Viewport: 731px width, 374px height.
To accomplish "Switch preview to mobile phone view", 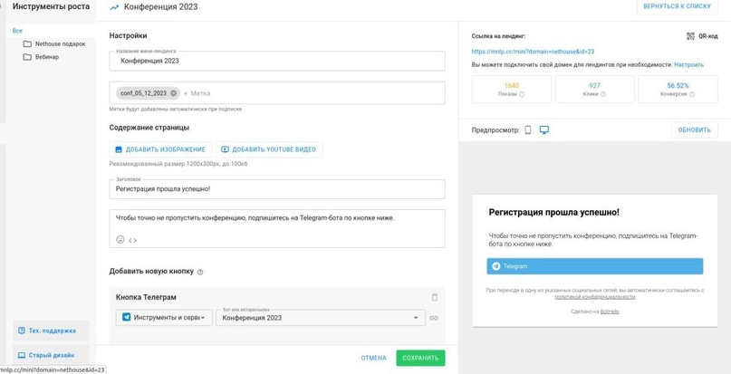I will click(x=528, y=129).
